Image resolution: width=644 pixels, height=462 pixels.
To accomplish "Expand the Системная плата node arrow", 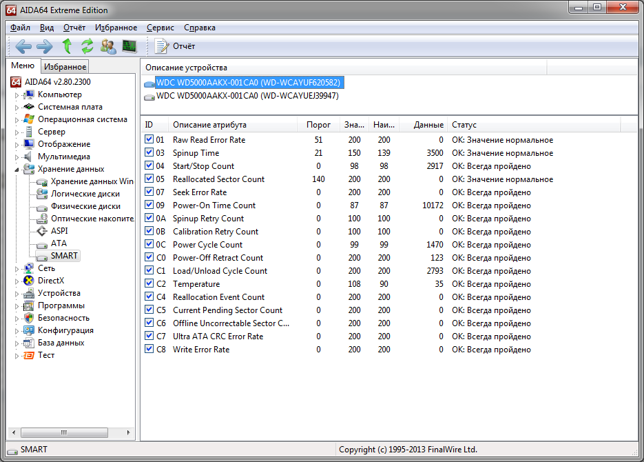I will (x=17, y=108).
